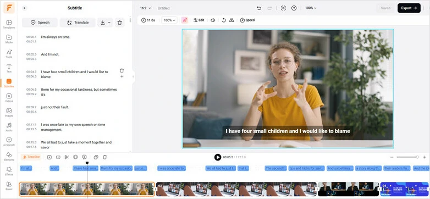This screenshot has width=430, height=199.
Task: Split the clip with scissors icon
Action: coord(67,157)
